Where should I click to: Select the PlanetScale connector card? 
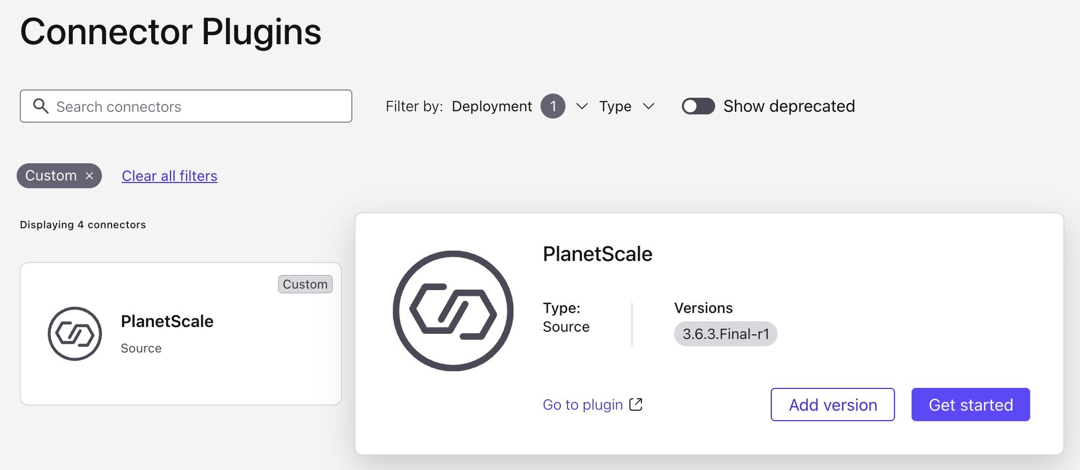pyautogui.click(x=181, y=334)
